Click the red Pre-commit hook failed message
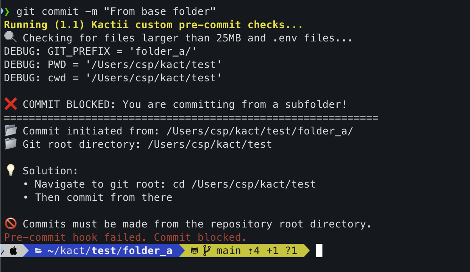 [x=125, y=237]
